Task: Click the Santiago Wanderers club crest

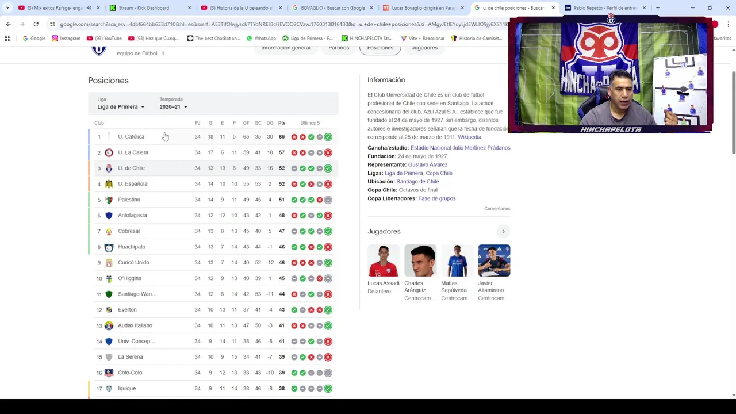Action: [x=109, y=294]
